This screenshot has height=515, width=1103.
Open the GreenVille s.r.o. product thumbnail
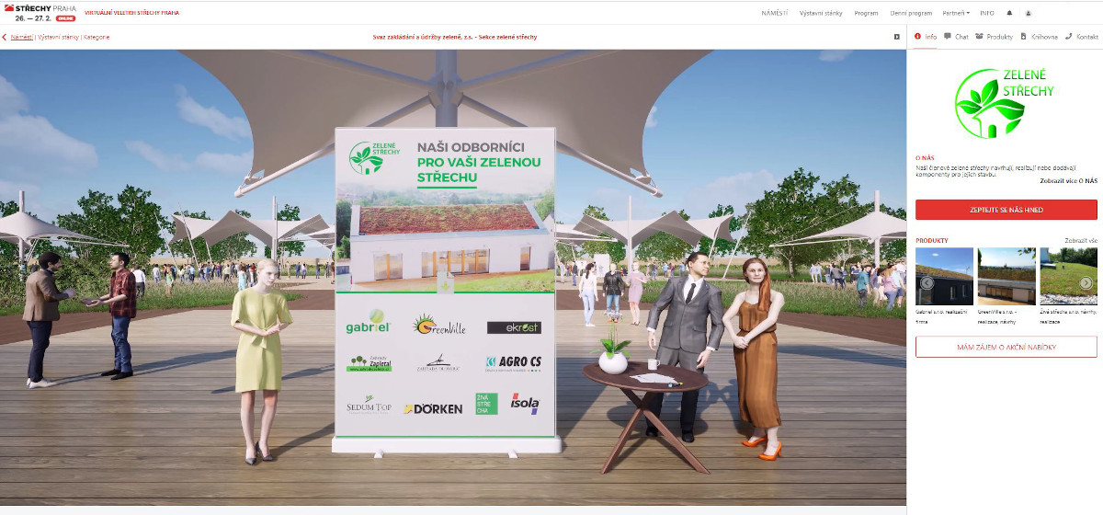pos(1006,276)
